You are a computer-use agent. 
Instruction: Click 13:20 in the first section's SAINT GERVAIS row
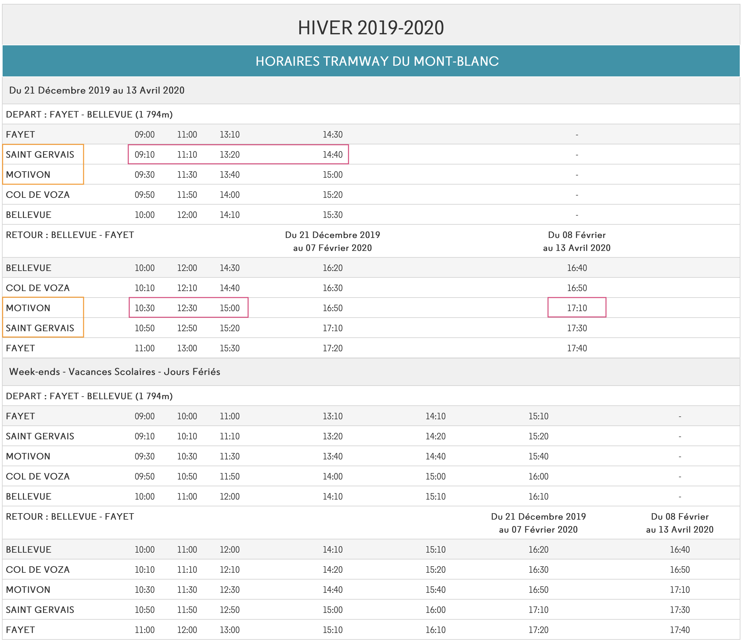click(x=230, y=154)
